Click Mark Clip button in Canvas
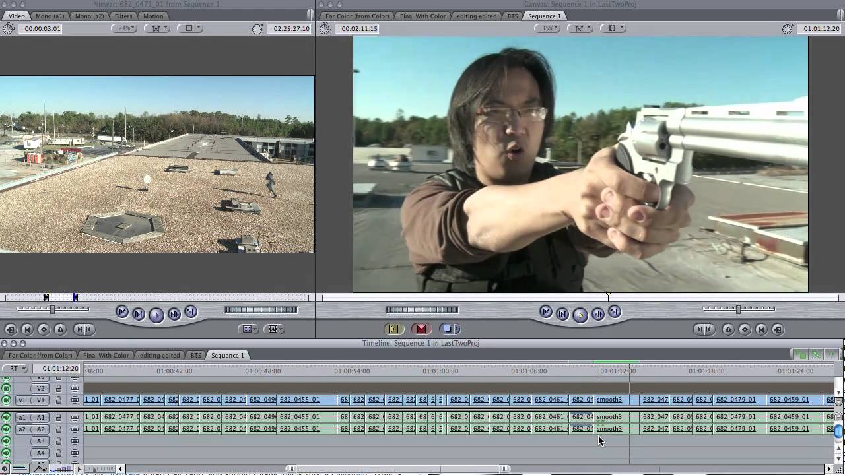 pyautogui.click(x=761, y=329)
